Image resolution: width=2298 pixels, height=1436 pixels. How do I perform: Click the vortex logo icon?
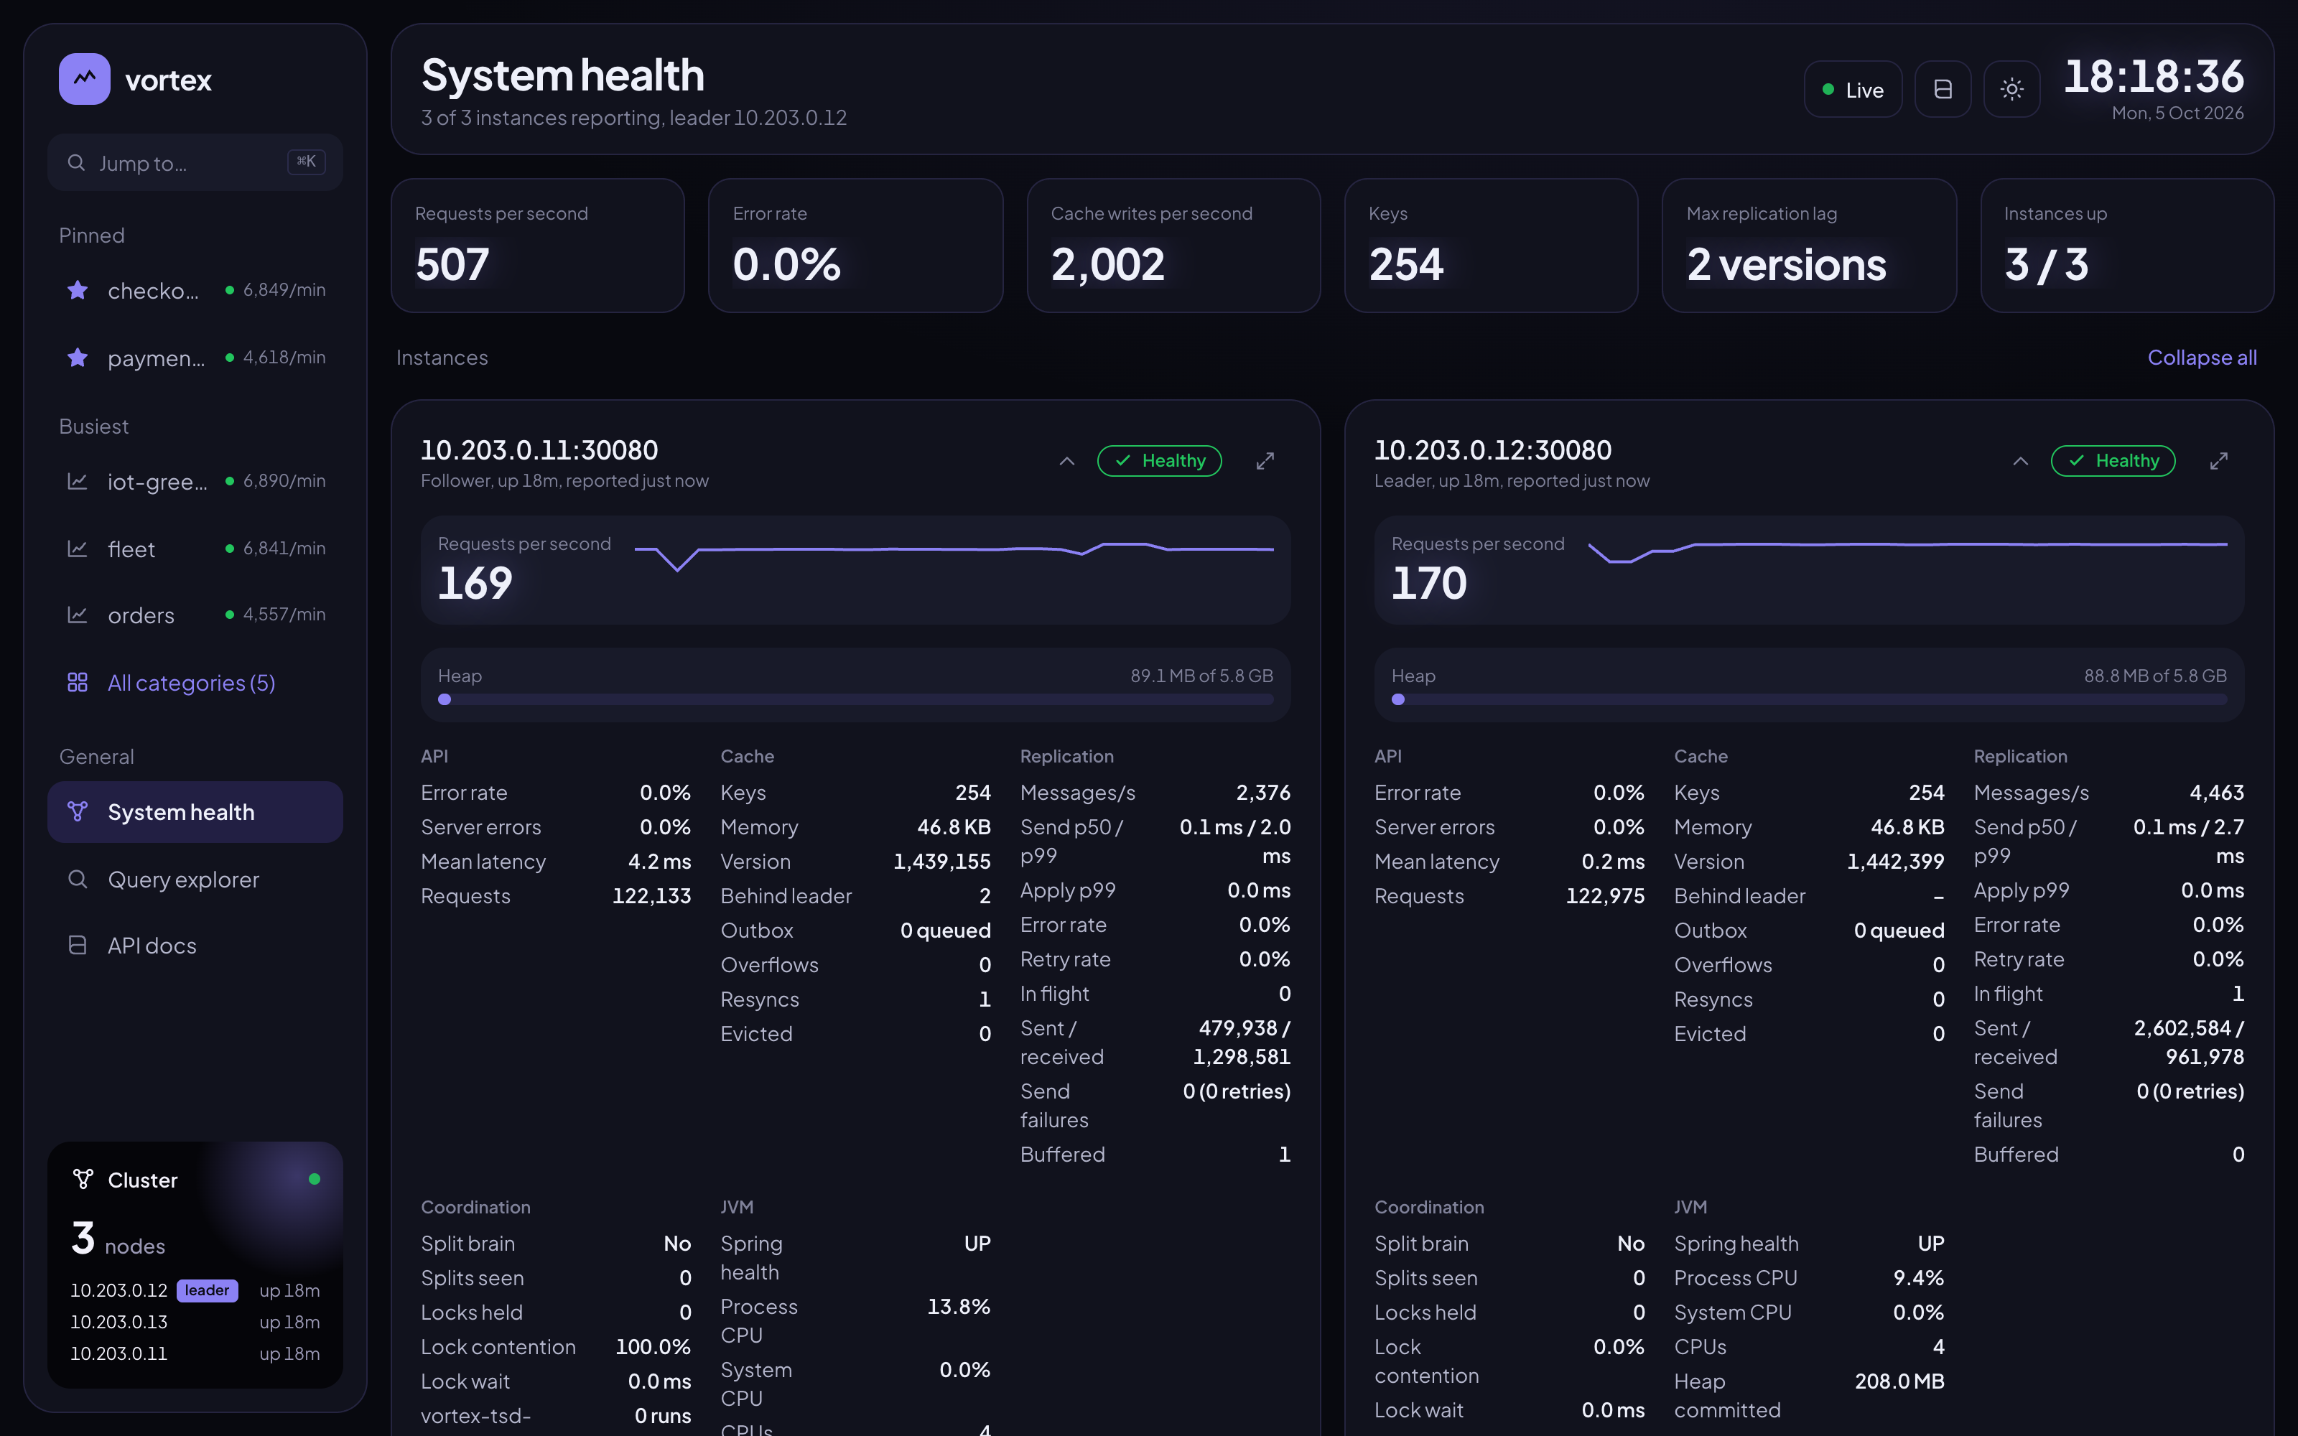click(85, 79)
